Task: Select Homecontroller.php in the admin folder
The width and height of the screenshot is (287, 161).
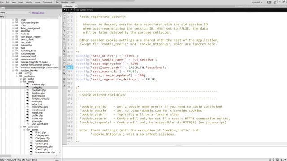Action: [x=45, y=152]
